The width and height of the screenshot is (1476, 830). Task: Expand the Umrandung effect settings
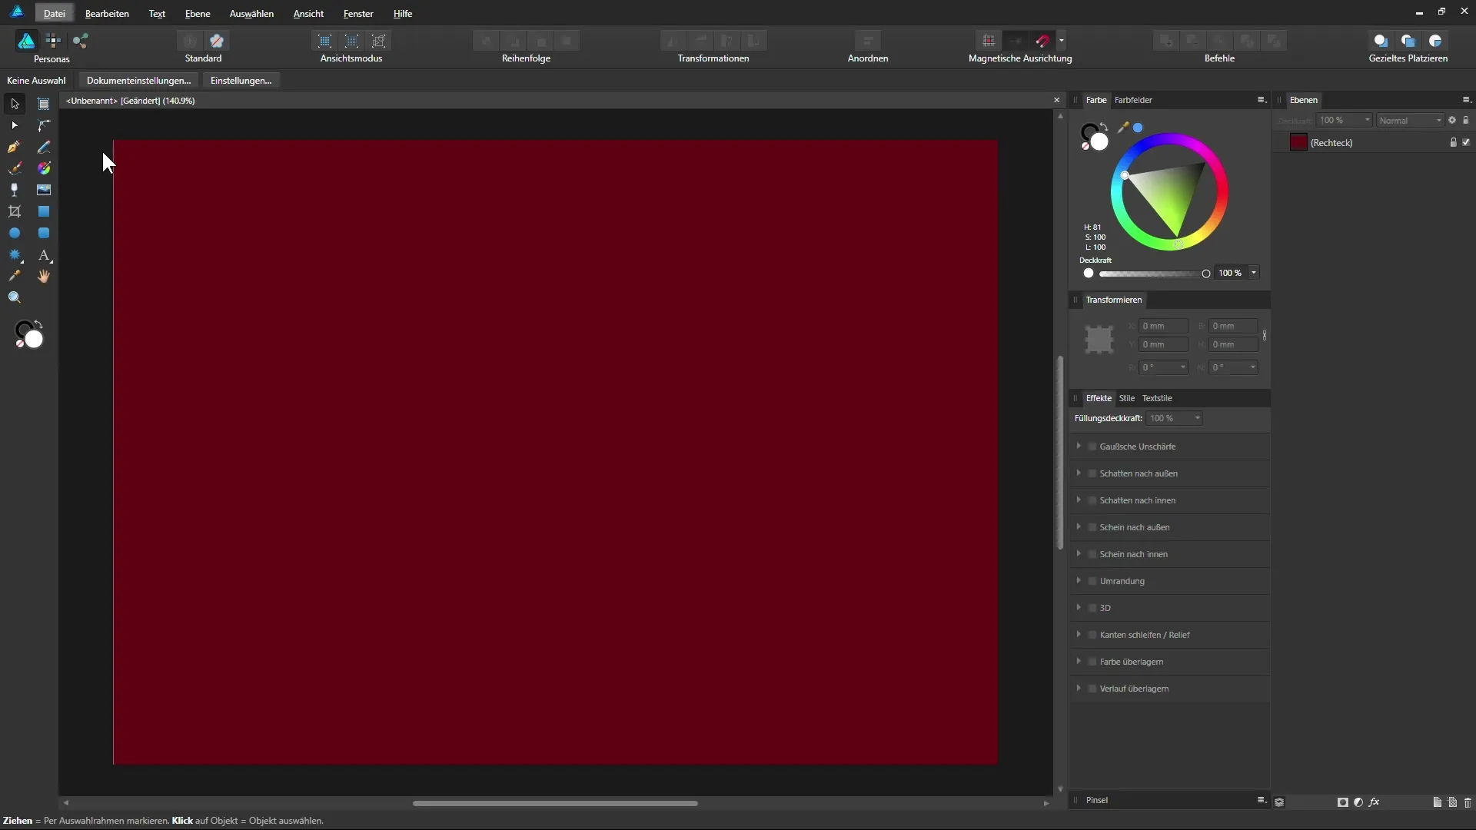1079,581
